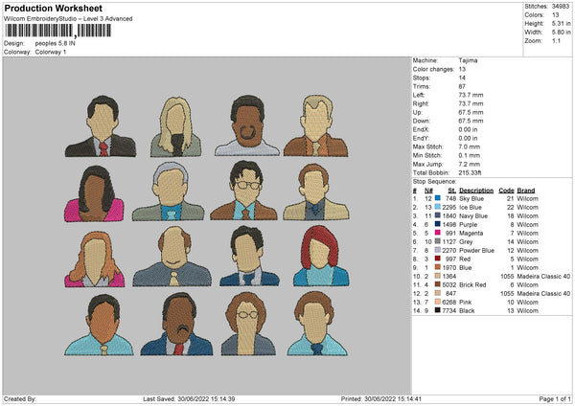Click the Machine value Tajima
Screen dimensions: 575x406
click(x=468, y=60)
